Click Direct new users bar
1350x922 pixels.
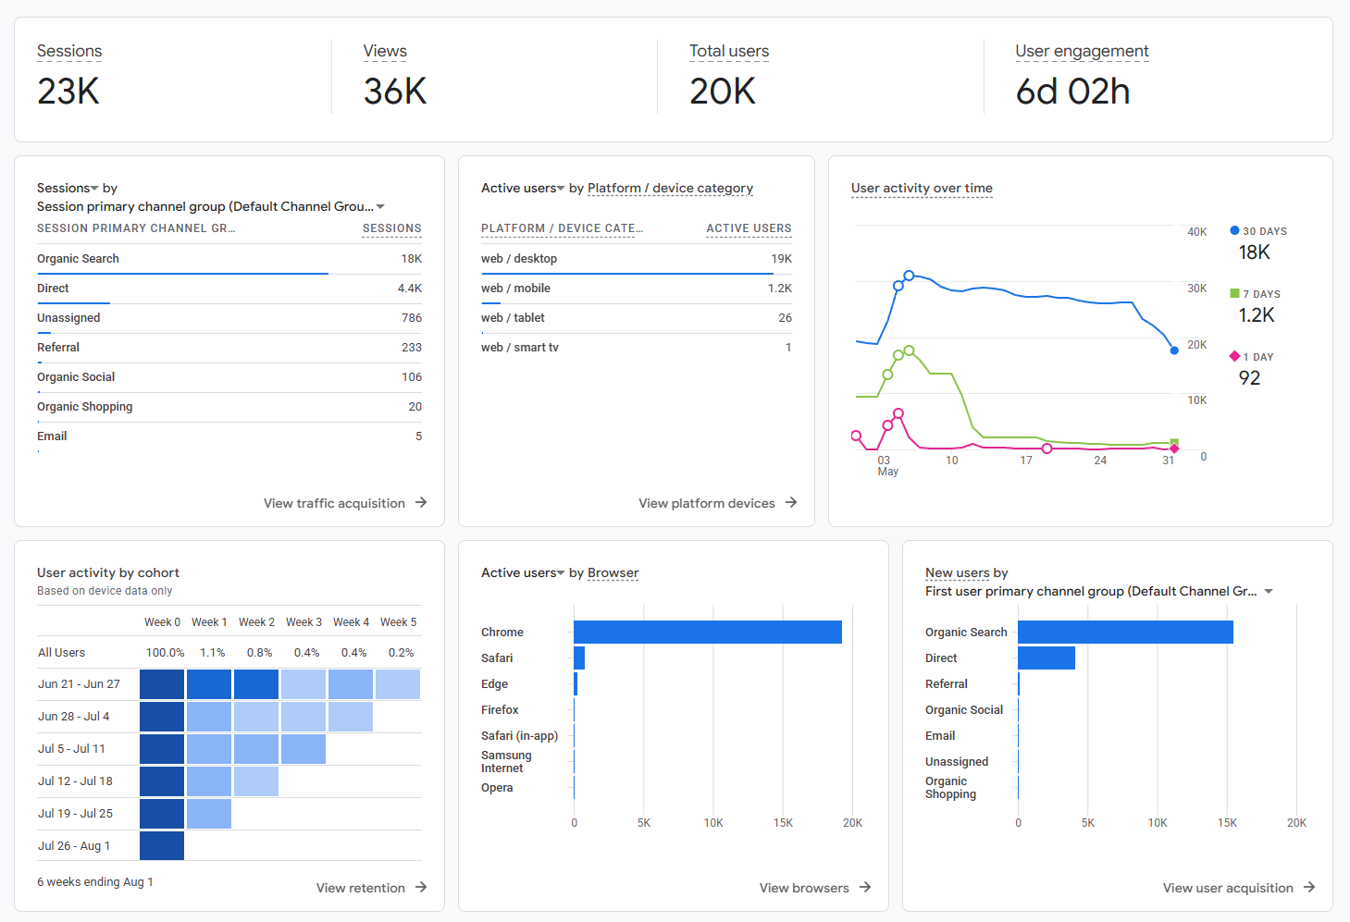click(x=1047, y=658)
